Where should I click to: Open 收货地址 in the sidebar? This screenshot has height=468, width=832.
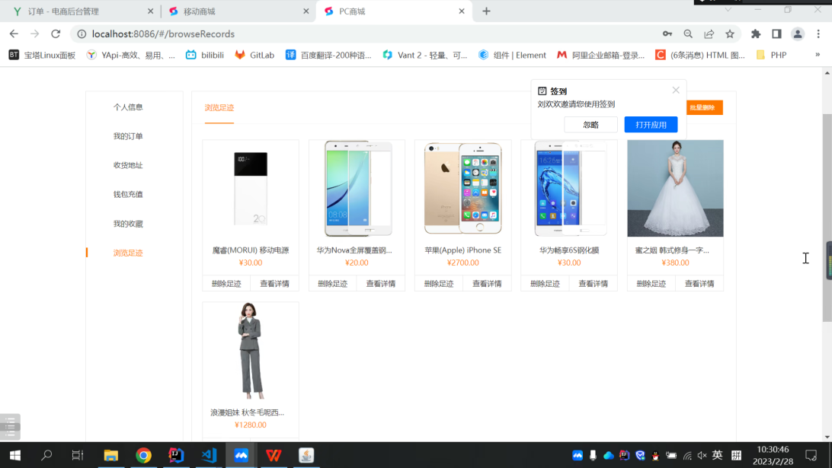pos(128,165)
